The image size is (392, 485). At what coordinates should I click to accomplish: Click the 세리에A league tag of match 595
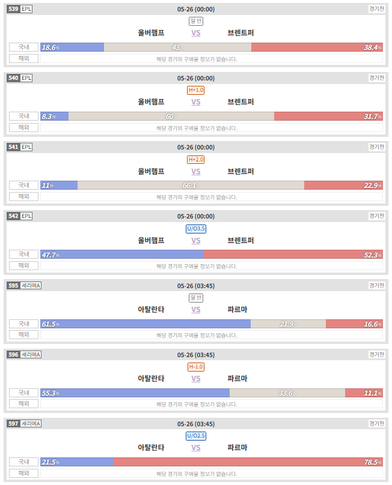31,286
